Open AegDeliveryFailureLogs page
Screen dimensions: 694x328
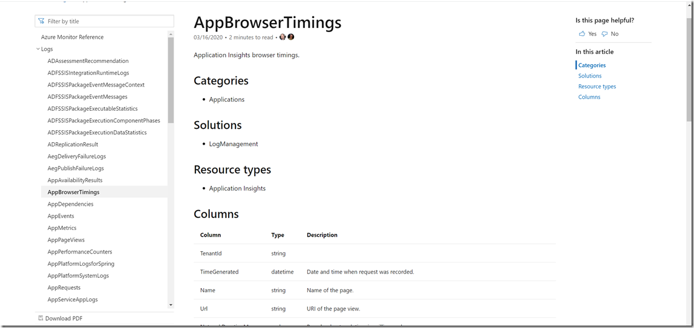pyautogui.click(x=77, y=157)
